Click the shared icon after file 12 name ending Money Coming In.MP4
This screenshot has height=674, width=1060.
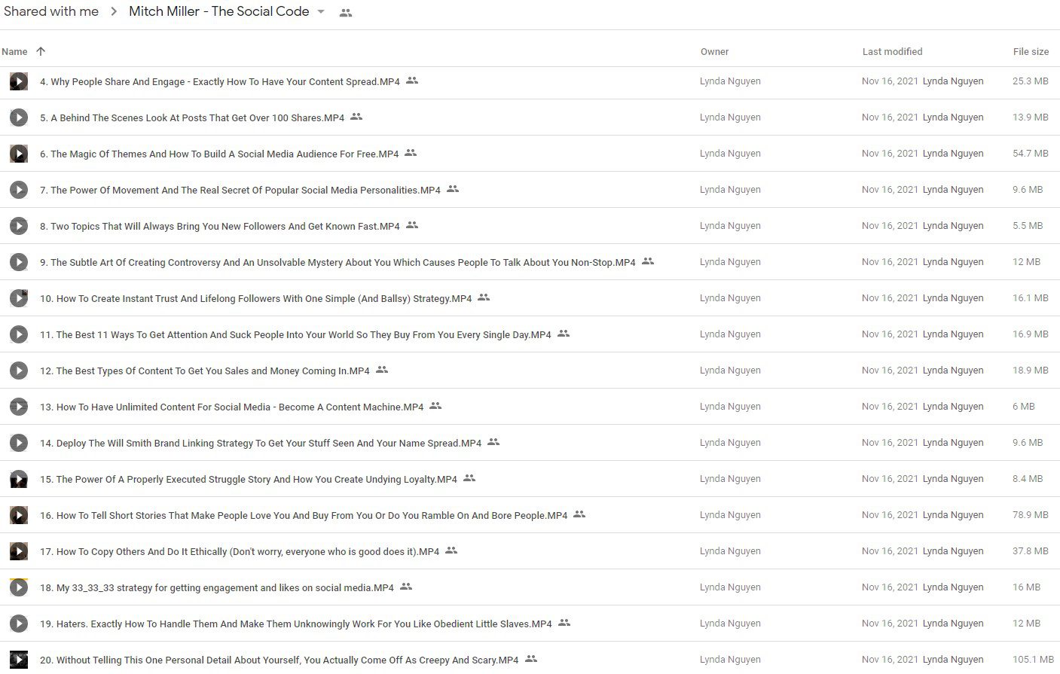pyautogui.click(x=382, y=370)
